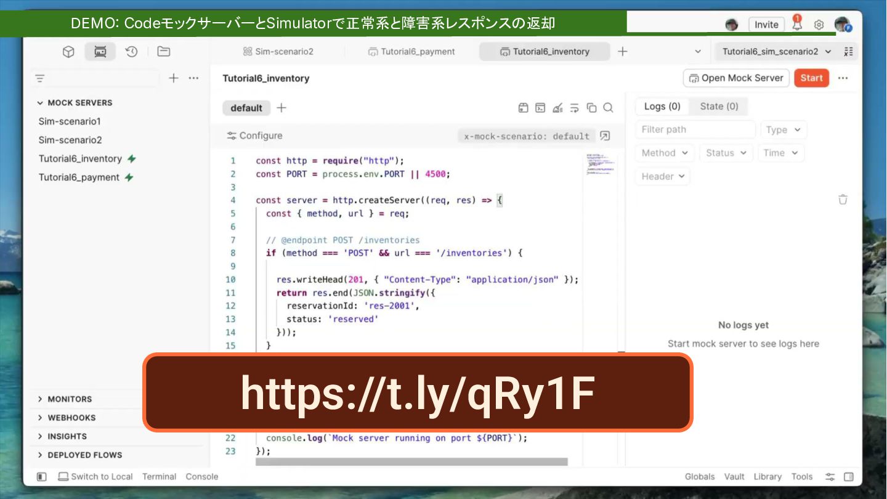This screenshot has height=499, width=887.
Task: Click the editor horizontal scrollbar
Action: click(411, 462)
